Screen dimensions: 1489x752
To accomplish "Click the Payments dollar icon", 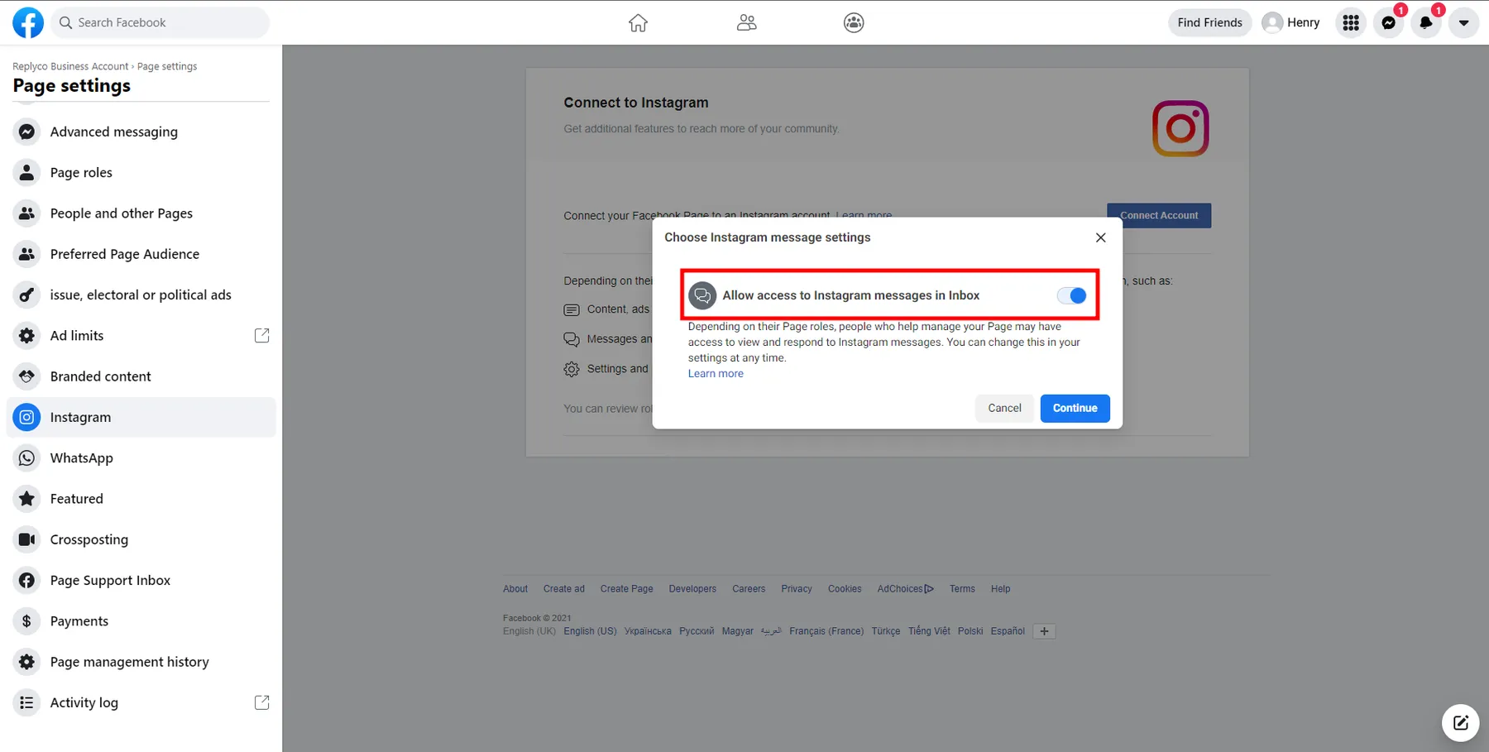I will [26, 621].
